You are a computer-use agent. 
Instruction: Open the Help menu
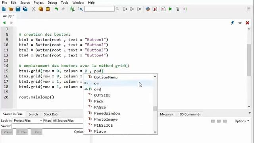(91, 3)
